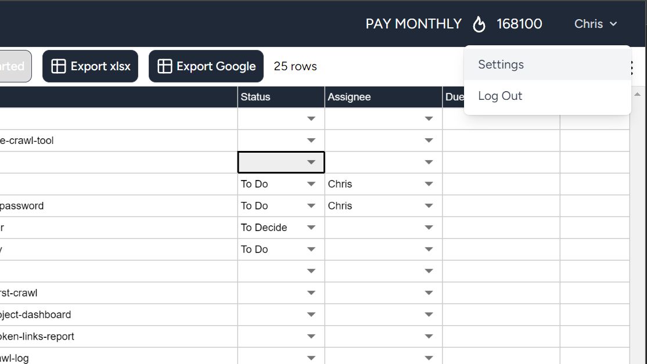Click the flame credits icon
This screenshot has width=647, height=364.
(x=479, y=24)
